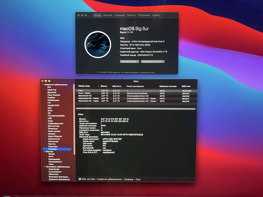Select Живлення in the sidebar
This screenshot has width=263, height=197.
[x=53, y=129]
